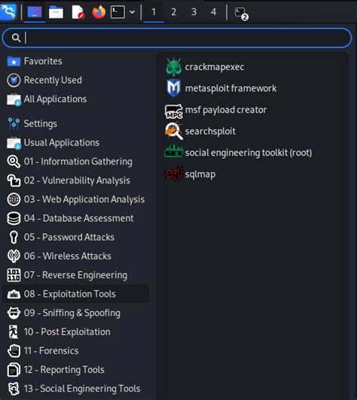Open the terminal emulator panel icon
The image size is (357, 400).
[x=117, y=12]
